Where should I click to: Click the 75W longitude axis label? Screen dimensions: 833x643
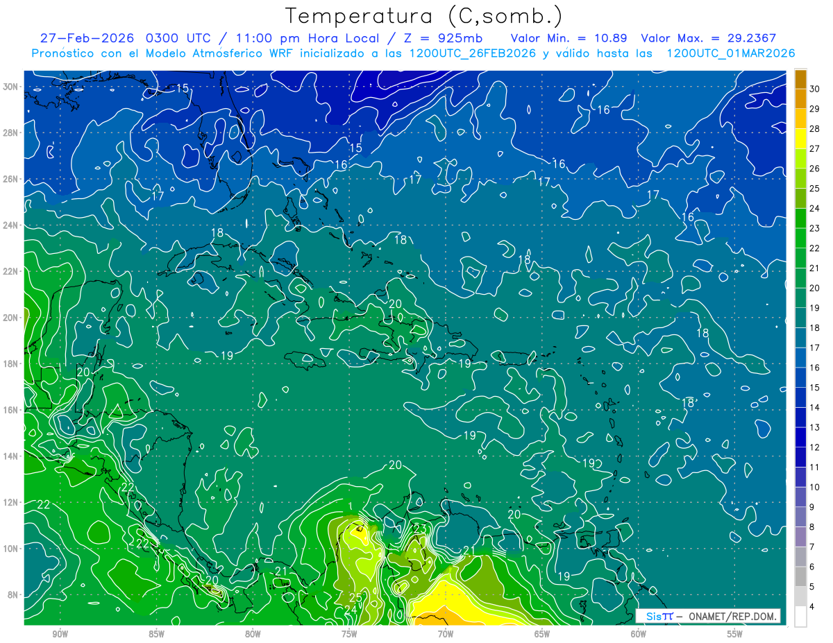click(x=349, y=634)
